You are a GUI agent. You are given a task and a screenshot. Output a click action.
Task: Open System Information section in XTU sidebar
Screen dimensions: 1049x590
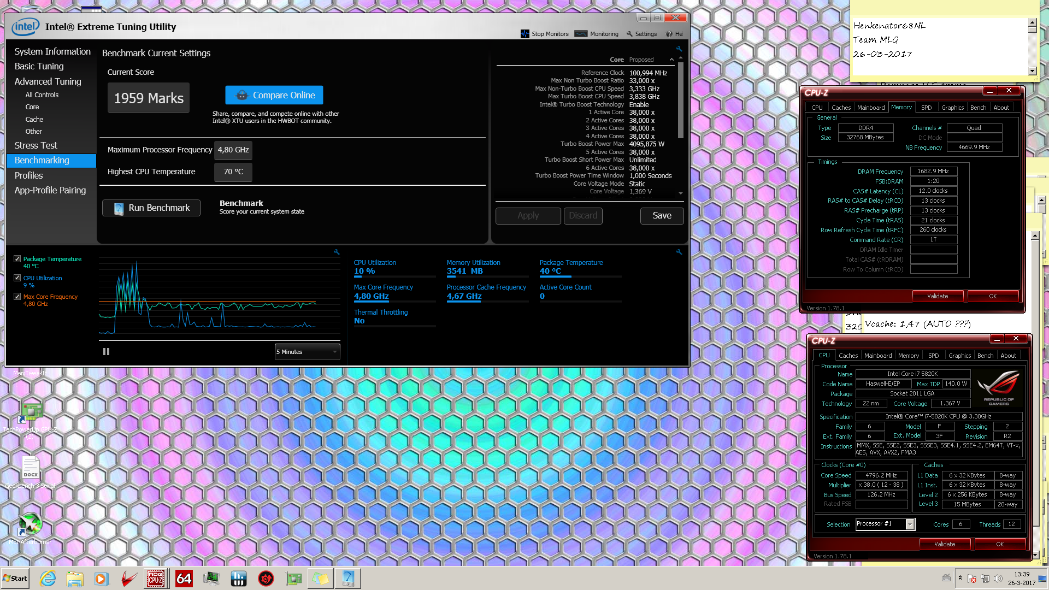[x=52, y=51]
